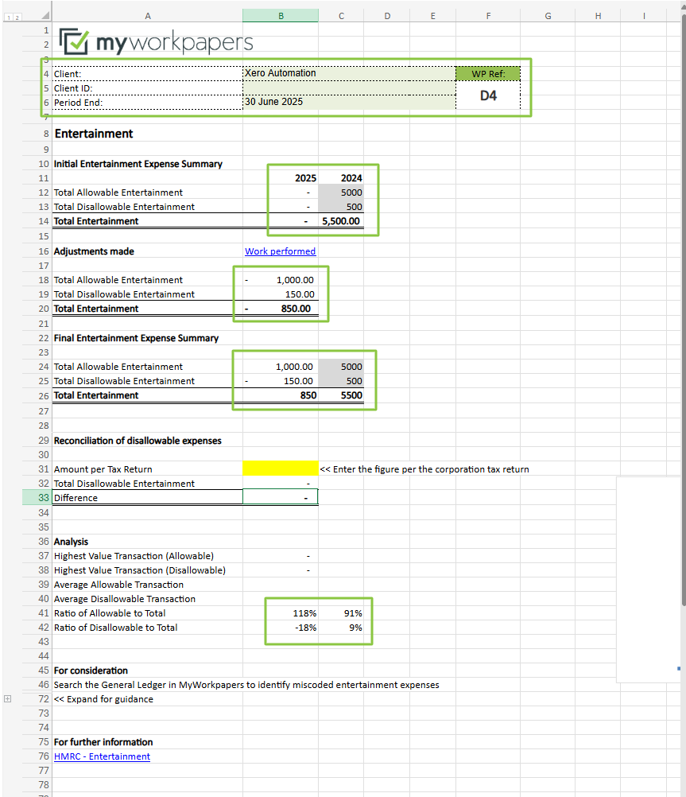Image resolution: width=686 pixels, height=797 pixels.
Task: Click the yellow Amount per Tax Return cell
Action: click(280, 469)
